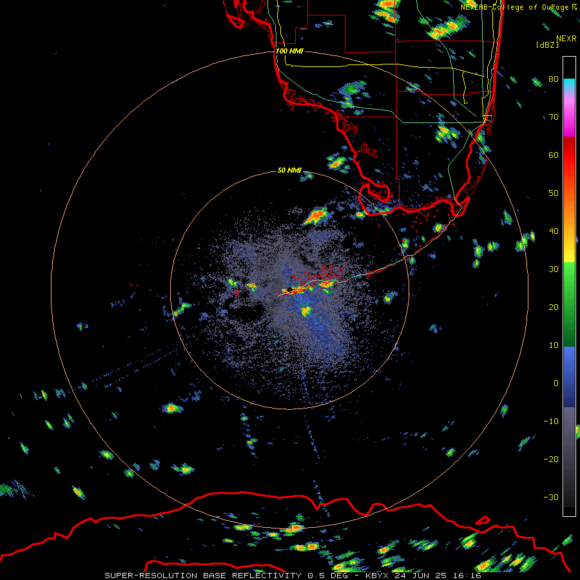Click the 60 value on the dBZ scale
580x580 pixels.
[x=554, y=155]
